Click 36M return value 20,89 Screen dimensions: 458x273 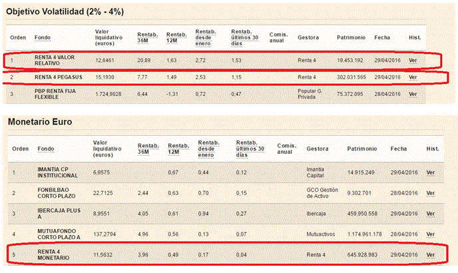tap(144, 61)
